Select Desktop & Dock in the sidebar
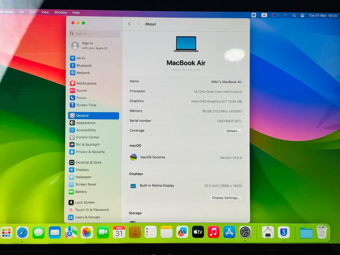This screenshot has width=340, height=255. [93, 162]
